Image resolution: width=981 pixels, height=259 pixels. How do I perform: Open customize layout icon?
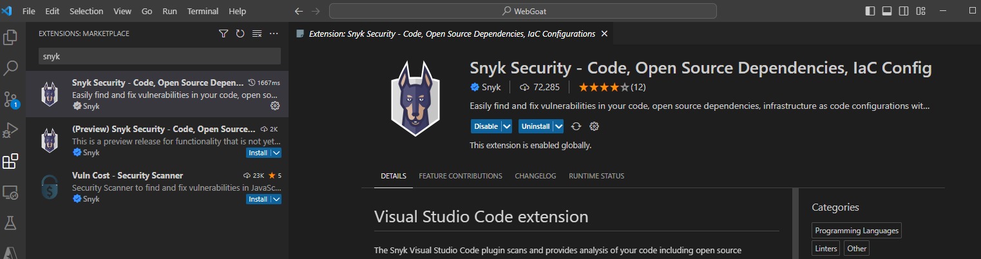920,11
